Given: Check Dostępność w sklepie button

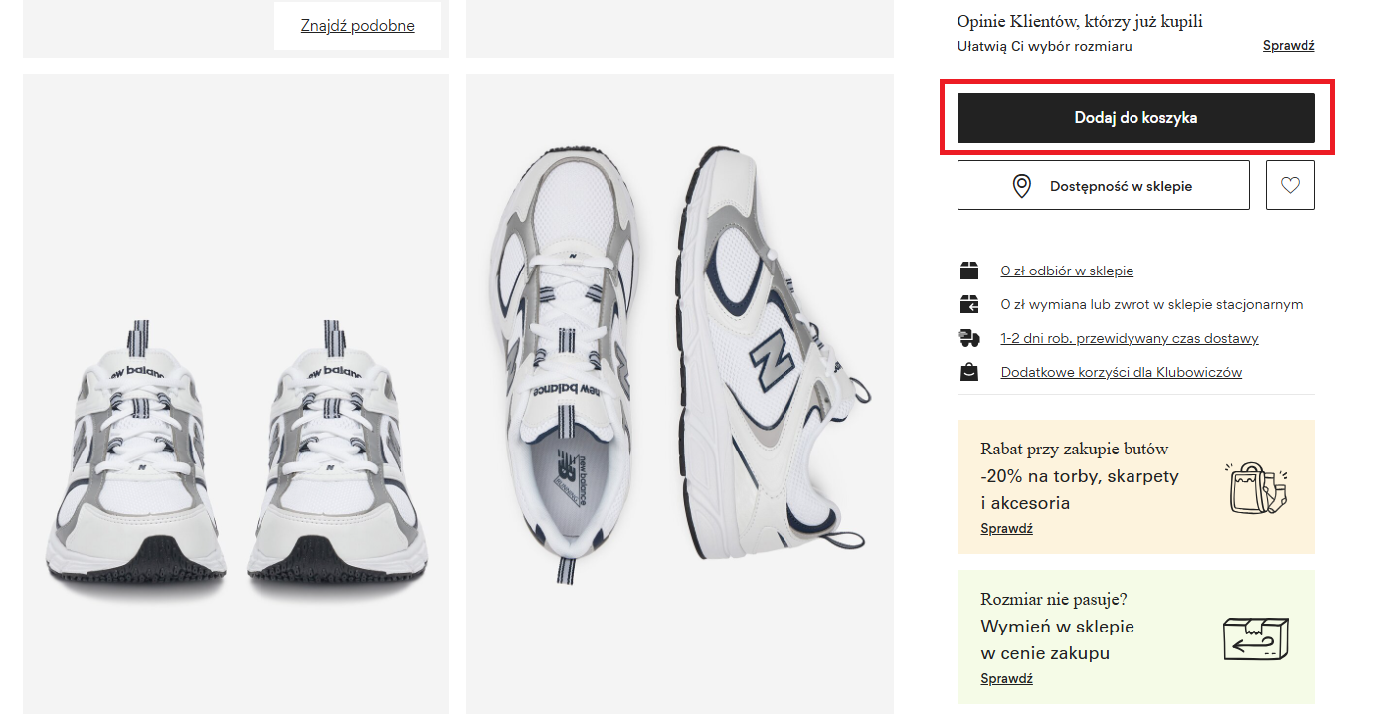Looking at the screenshot, I should 1103,185.
